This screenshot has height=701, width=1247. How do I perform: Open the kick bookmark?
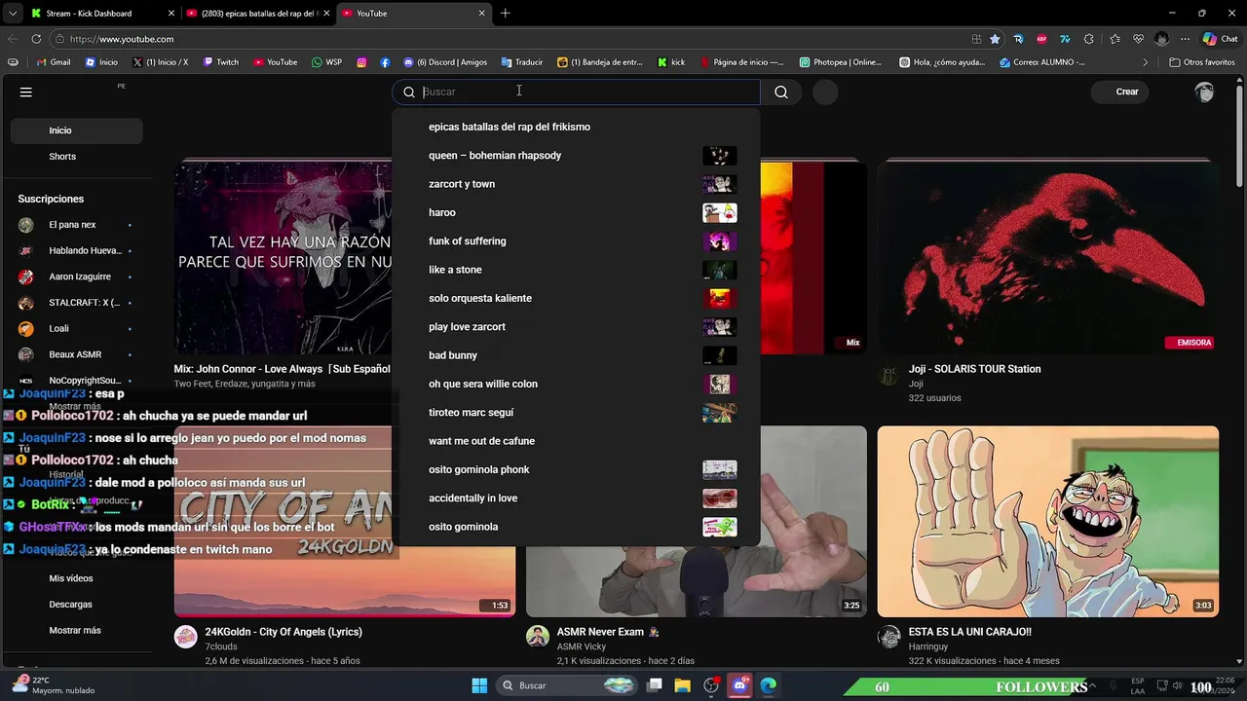(x=671, y=62)
